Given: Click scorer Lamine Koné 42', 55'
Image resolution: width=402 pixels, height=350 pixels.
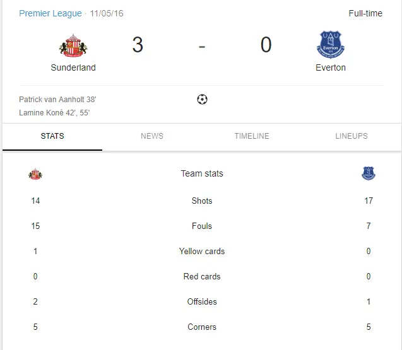Looking at the screenshot, I should 54,113.
